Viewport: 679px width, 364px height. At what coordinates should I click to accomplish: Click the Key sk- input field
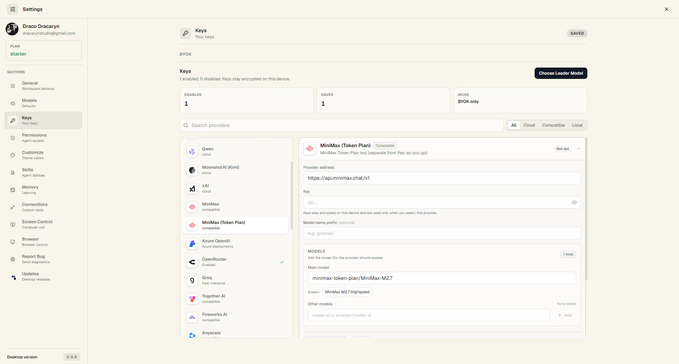click(442, 202)
